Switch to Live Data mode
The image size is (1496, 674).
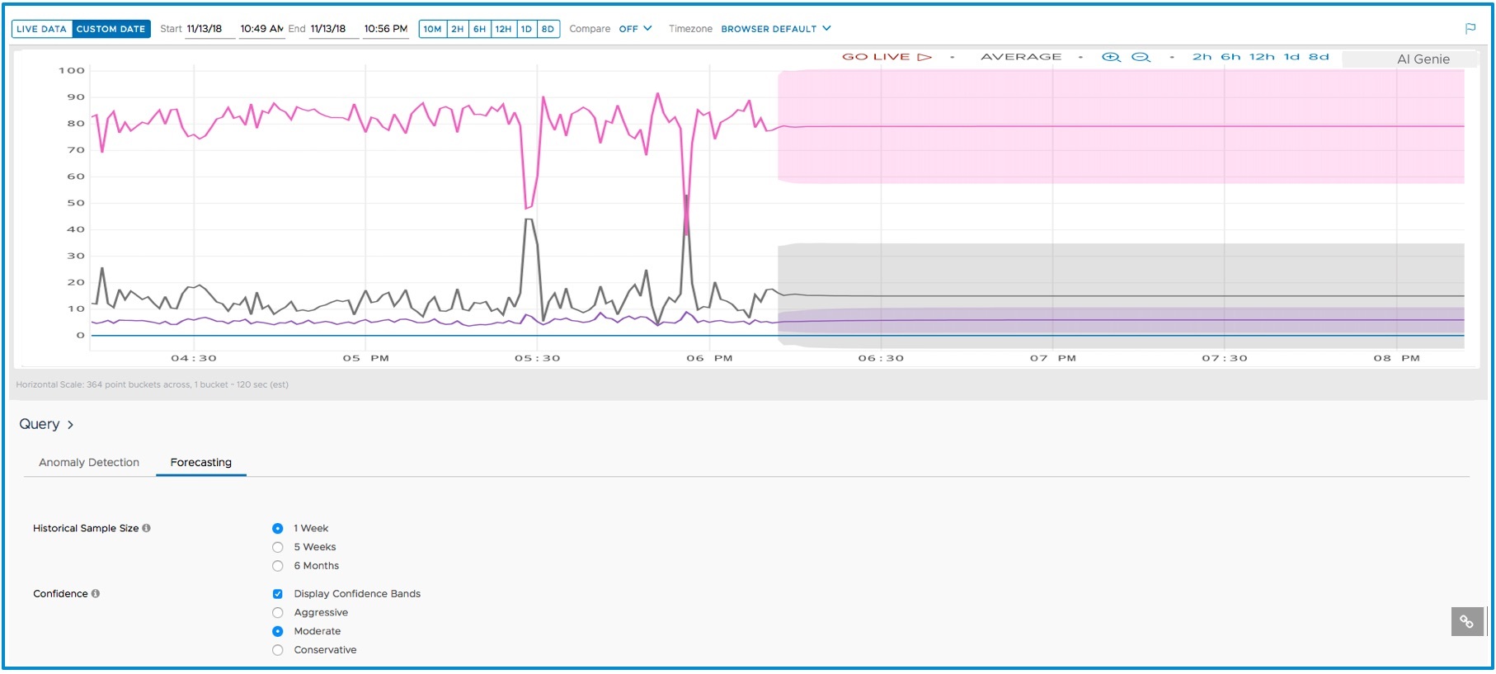coord(41,29)
